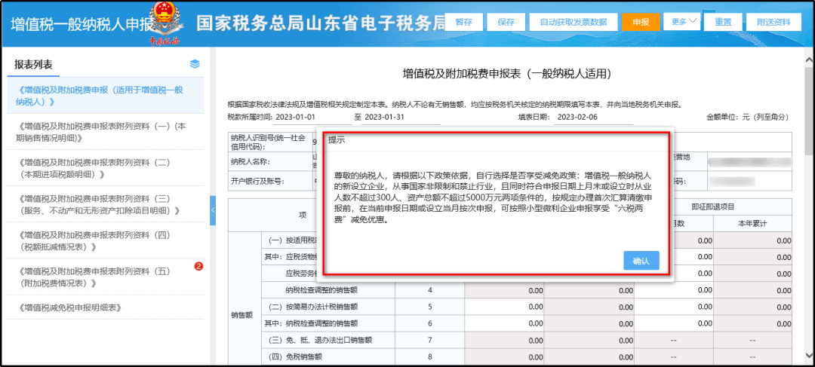The width and height of the screenshot is (815, 367).
Task: Open the 更多 dropdown menu
Action: 682,21
